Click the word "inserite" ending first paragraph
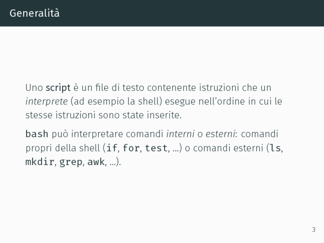This screenshot has height=243, width=324. (x=164, y=115)
